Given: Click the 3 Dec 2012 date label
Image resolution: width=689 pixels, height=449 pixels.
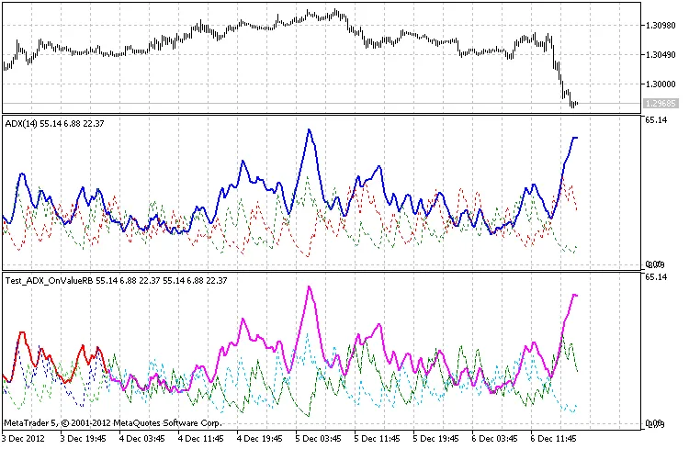Looking at the screenshot, I should (x=26, y=439).
